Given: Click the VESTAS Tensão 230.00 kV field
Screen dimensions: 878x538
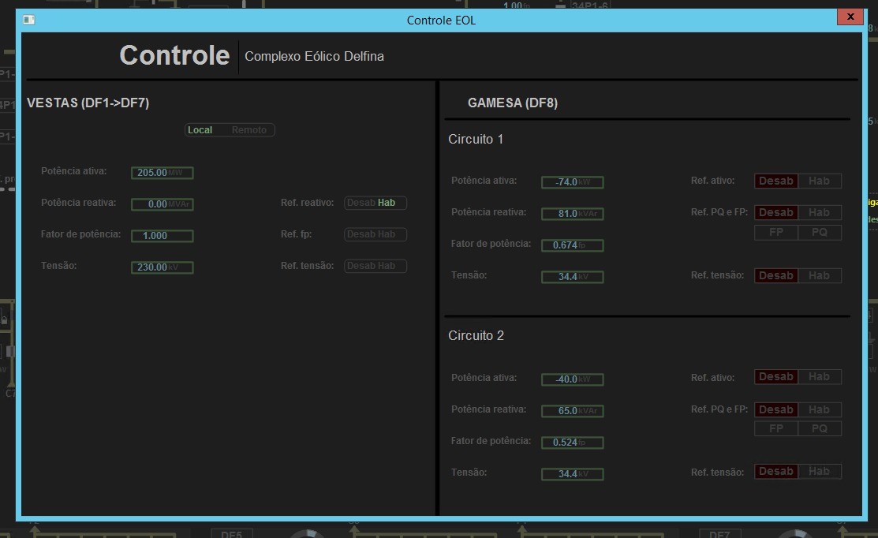Looking at the screenshot, I should 163,267.
